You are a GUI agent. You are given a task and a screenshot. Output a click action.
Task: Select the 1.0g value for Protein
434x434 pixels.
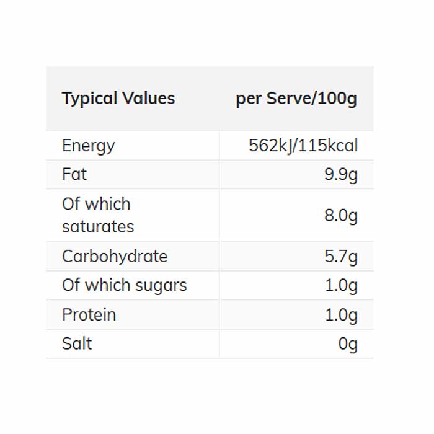click(x=341, y=315)
